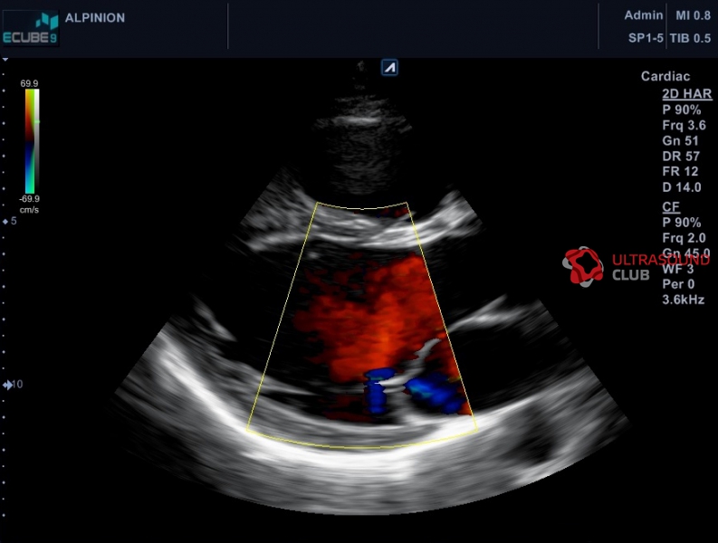Click the 3.6kHz PRF value
The width and height of the screenshot is (718, 543).
[684, 300]
